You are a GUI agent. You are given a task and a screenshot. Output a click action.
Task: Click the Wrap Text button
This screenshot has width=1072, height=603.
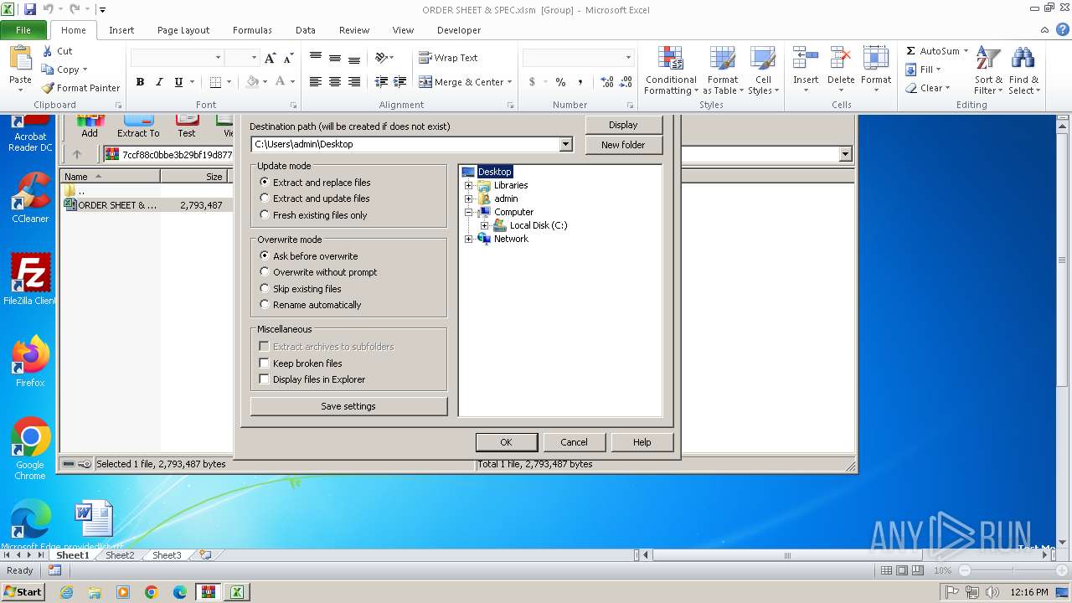[x=448, y=58]
